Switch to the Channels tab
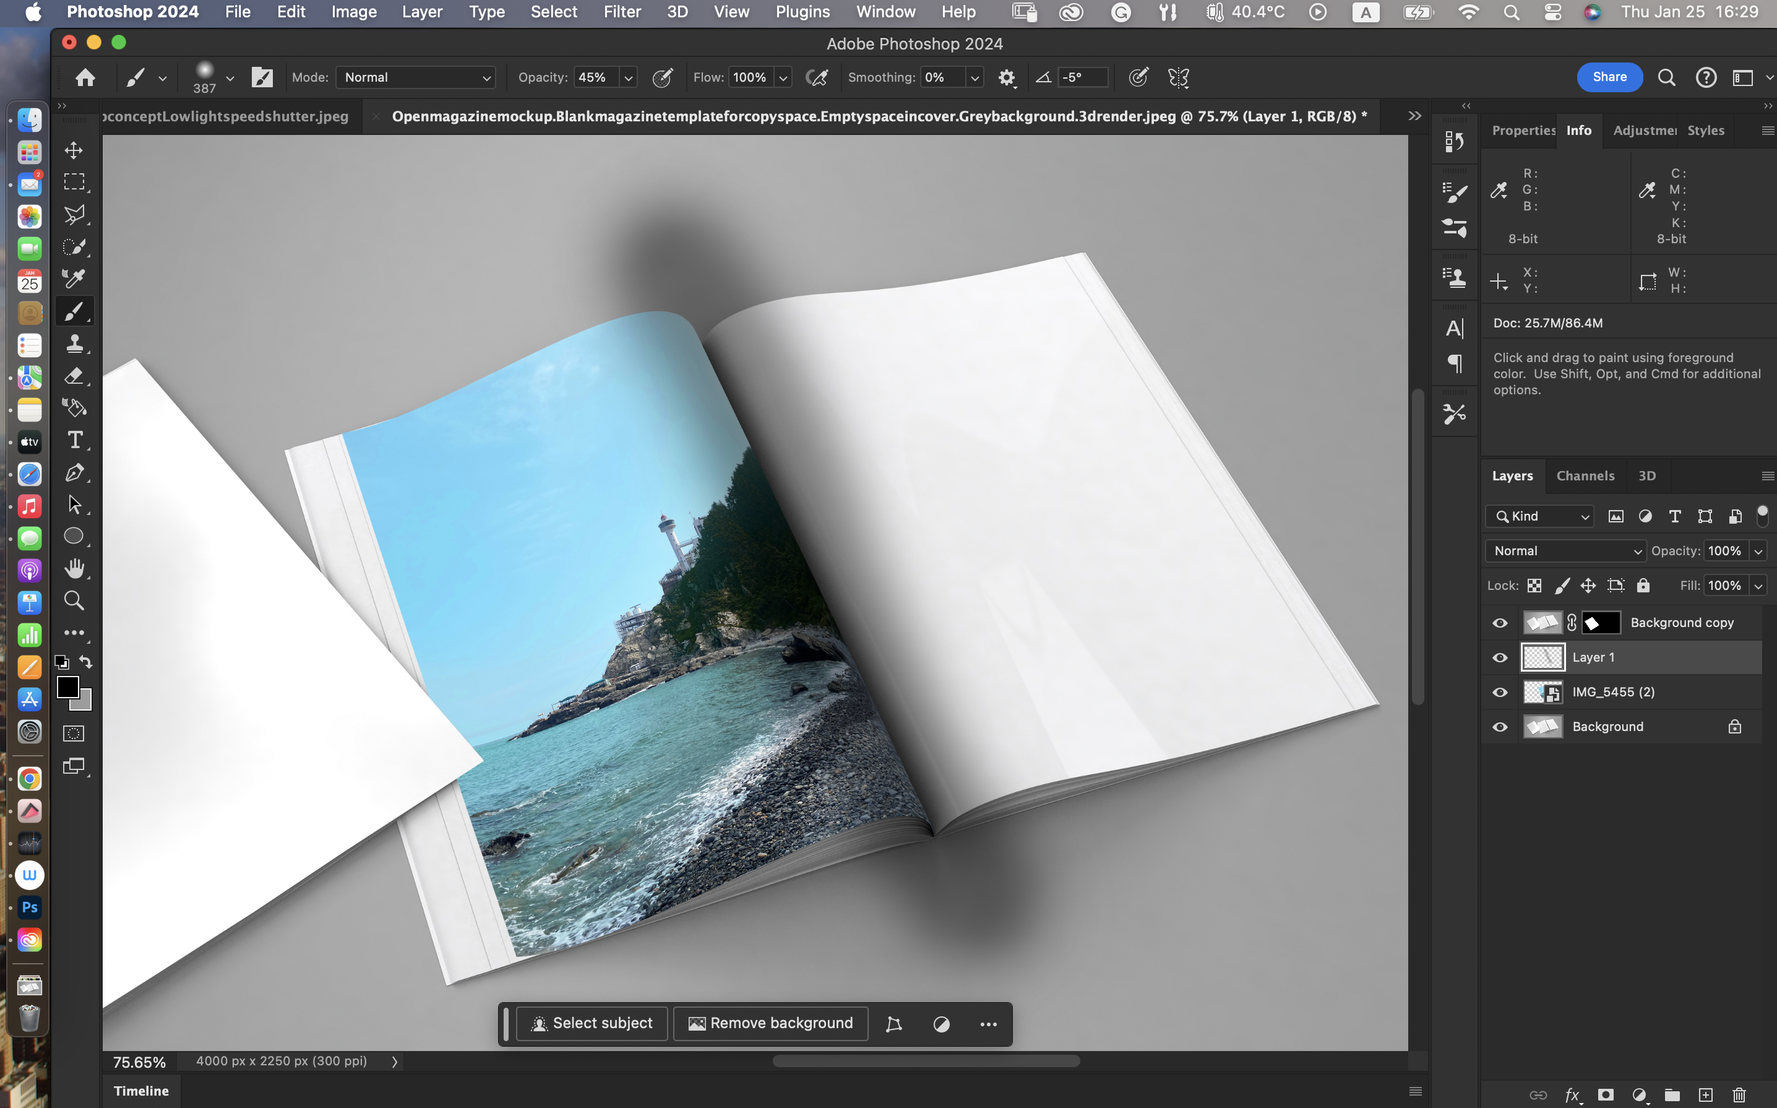This screenshot has width=1777, height=1108. (x=1585, y=477)
